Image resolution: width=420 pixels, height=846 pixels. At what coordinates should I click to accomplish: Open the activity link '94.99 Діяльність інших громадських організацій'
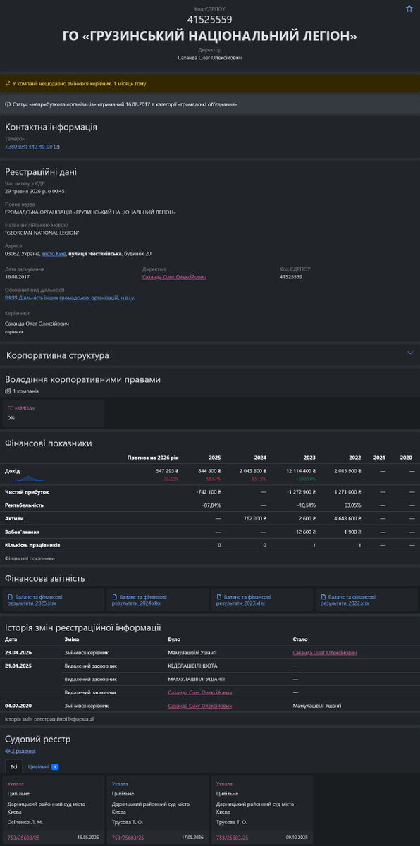point(70,298)
